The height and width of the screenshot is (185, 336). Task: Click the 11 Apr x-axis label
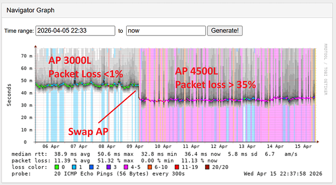point(191,147)
